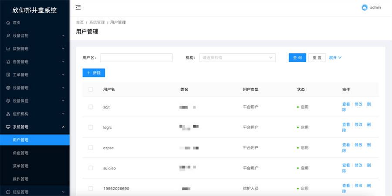This screenshot has height=196, width=392.
Task: Toggle the select-all checkbox in table header
Action: (91, 90)
